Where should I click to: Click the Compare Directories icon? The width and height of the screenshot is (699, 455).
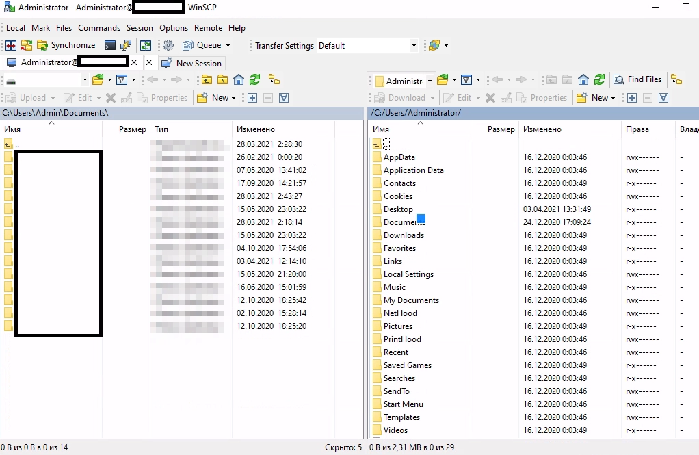point(11,45)
